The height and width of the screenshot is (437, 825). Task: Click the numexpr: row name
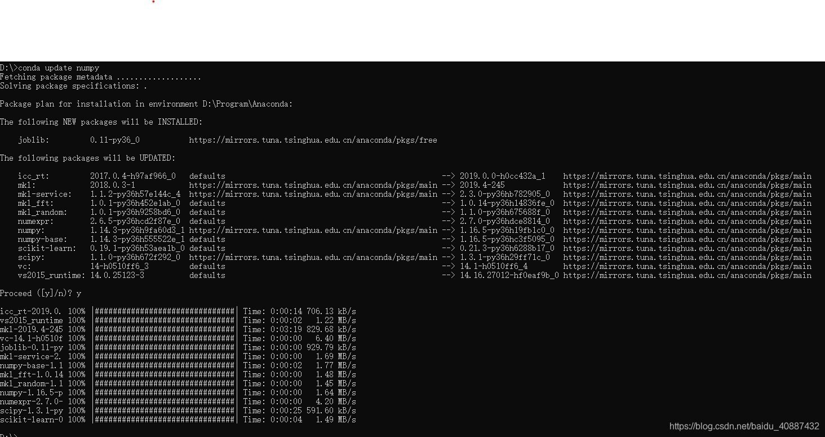click(36, 221)
